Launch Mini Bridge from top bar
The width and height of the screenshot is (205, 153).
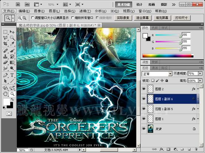pyautogui.click(x=27, y=4)
